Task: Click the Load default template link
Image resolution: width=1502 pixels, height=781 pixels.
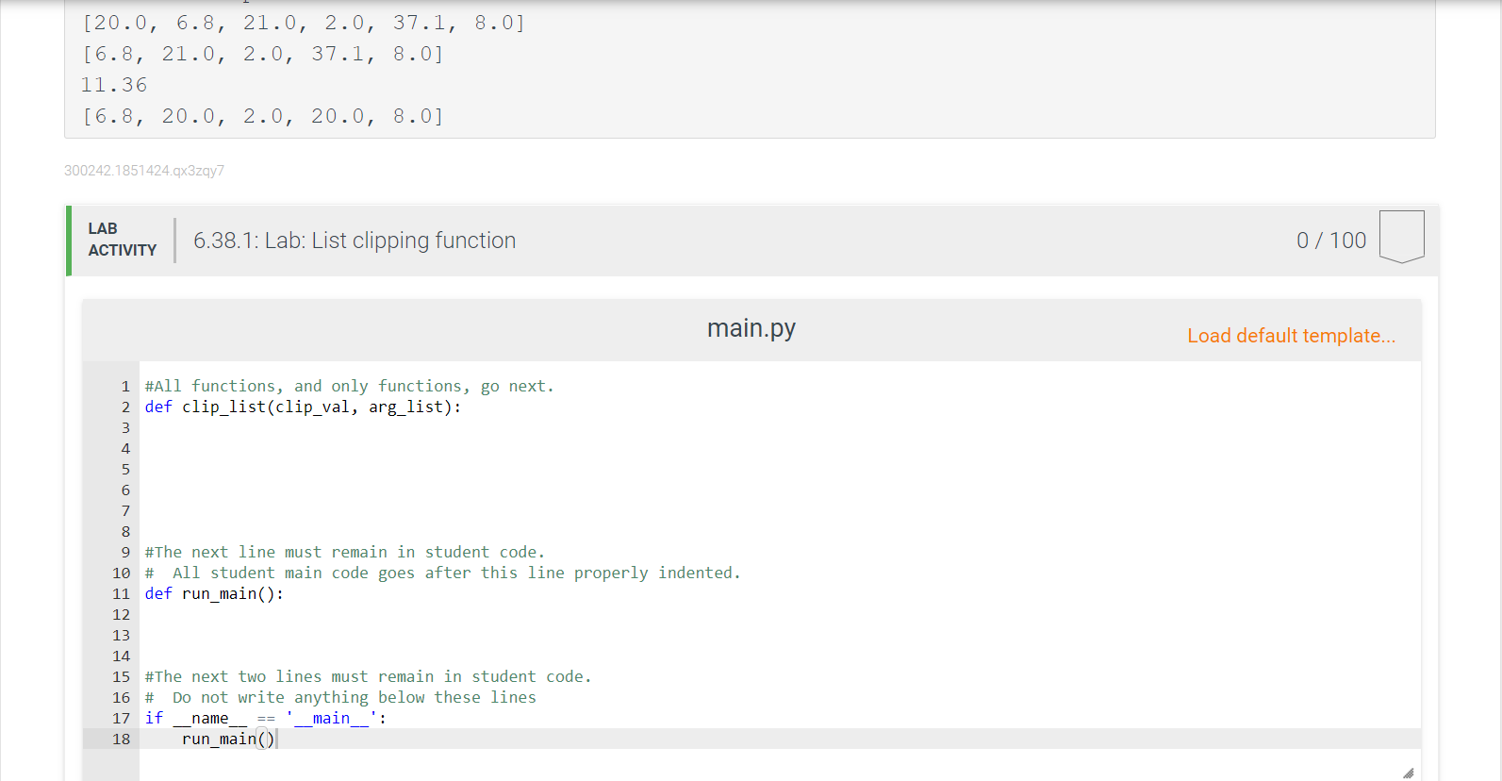Action: (1291, 336)
